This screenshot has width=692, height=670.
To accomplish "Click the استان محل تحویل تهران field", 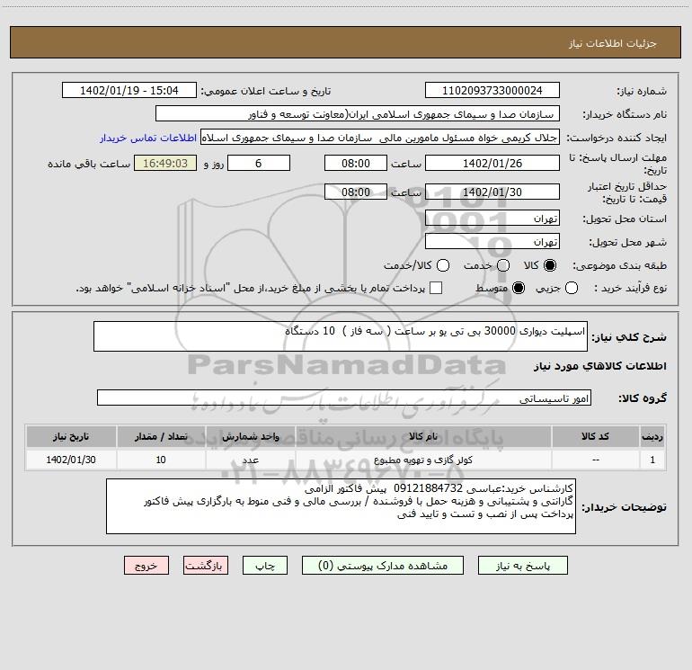I will click(492, 219).
